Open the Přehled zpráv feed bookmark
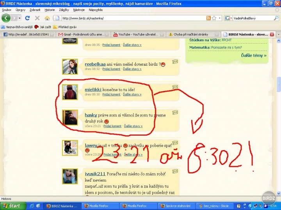 tap(65, 27)
